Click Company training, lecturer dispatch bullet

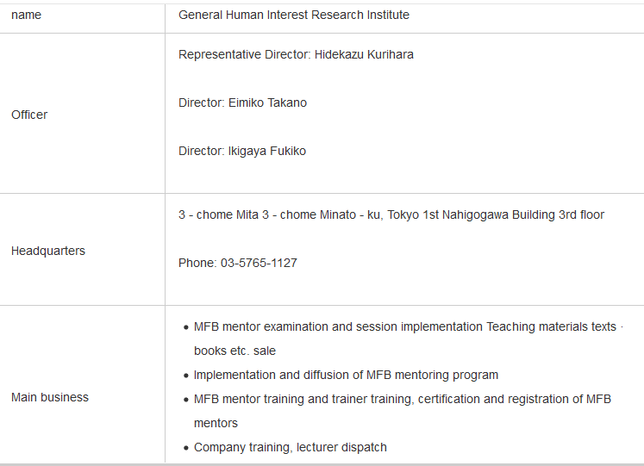291,447
